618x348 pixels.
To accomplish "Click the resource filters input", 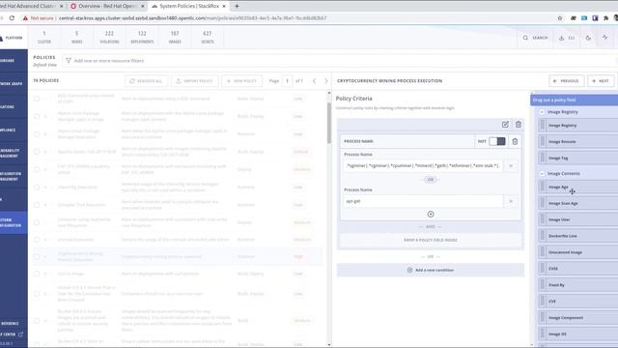I will pyautogui.click(x=339, y=61).
